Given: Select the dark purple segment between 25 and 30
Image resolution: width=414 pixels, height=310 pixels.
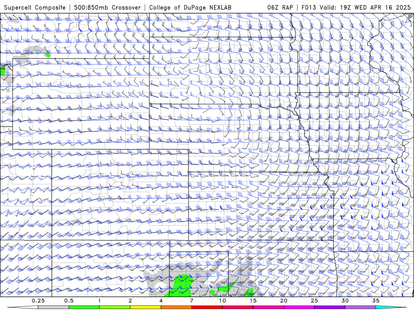Looking at the screenshot, I should (330, 307).
